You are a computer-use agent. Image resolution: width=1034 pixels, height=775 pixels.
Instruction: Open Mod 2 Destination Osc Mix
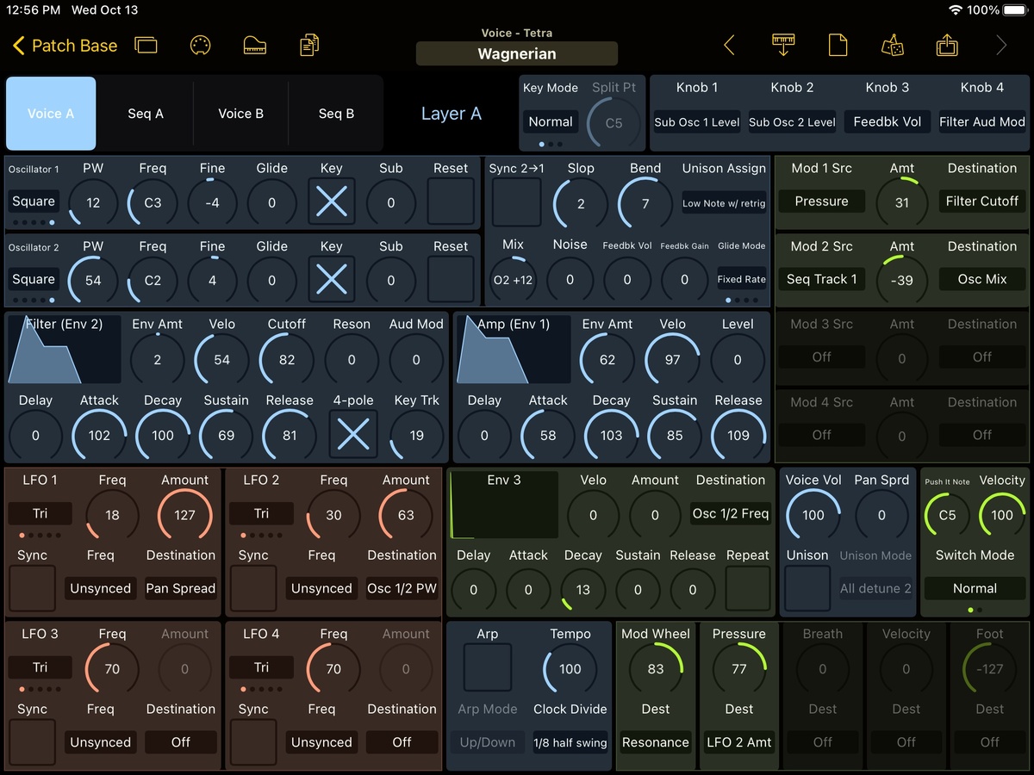[982, 279]
